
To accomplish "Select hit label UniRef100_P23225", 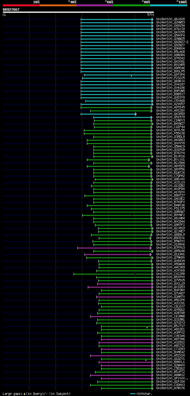I will click(x=170, y=78).
